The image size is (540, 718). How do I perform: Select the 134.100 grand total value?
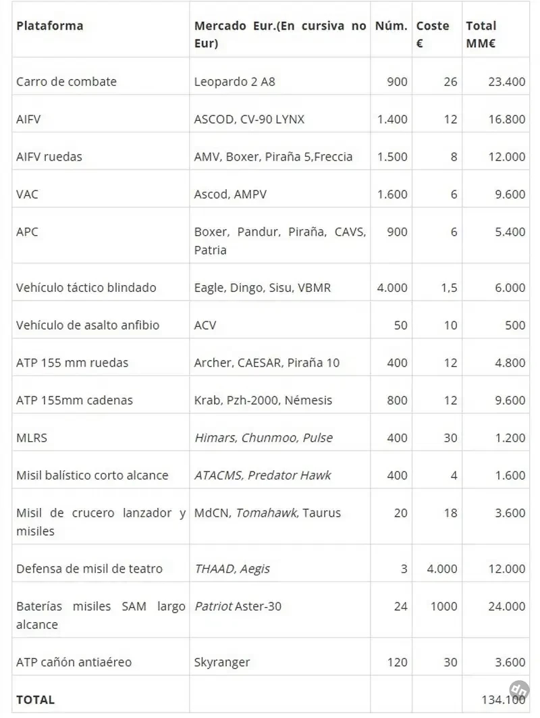(504, 700)
